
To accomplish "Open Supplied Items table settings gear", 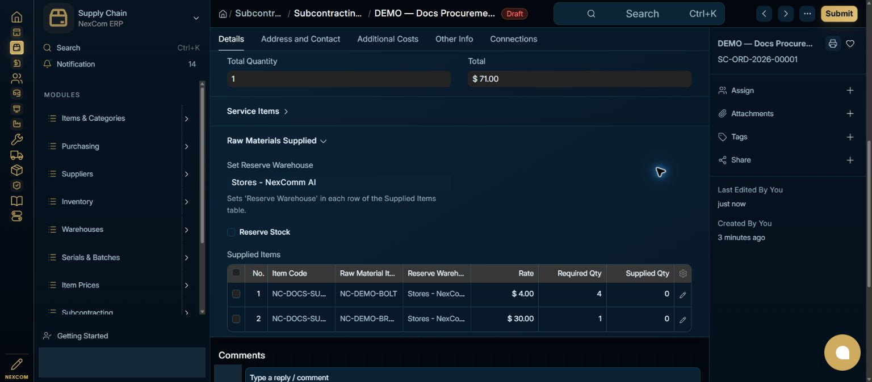I will (x=683, y=273).
